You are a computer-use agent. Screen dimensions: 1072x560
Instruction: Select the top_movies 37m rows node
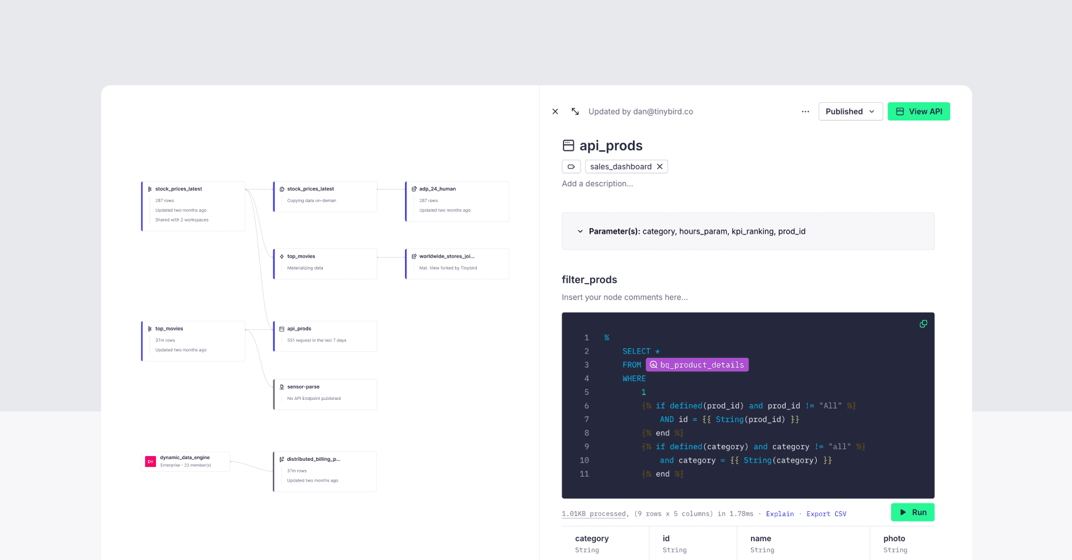(193, 341)
